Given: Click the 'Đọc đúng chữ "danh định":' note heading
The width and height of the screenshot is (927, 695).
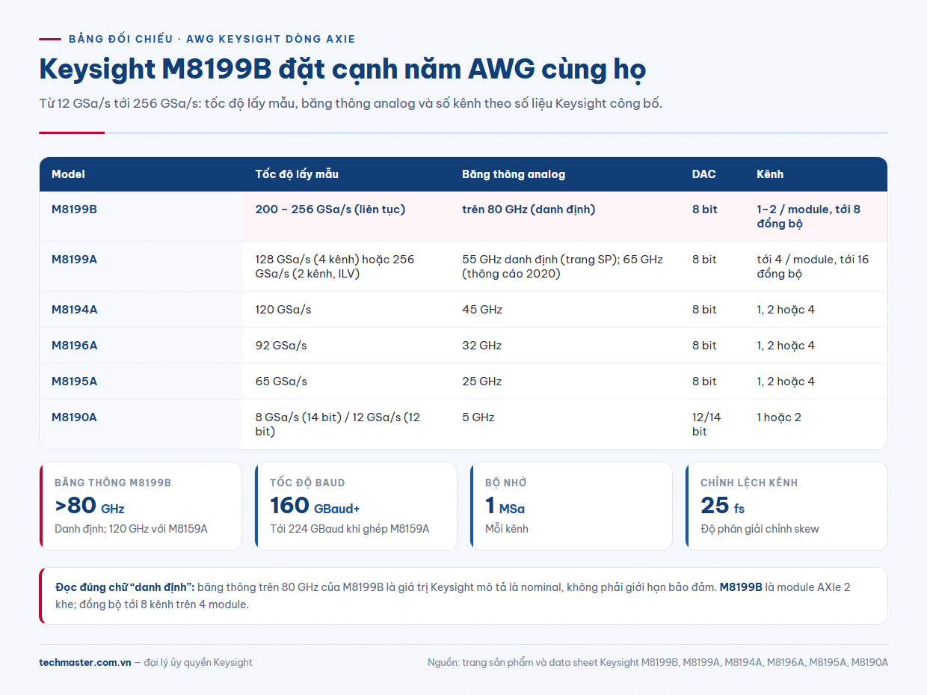Looking at the screenshot, I should click(125, 587).
